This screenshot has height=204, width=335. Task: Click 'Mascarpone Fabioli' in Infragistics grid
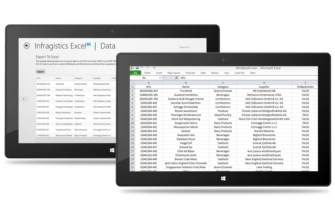click(x=64, y=135)
